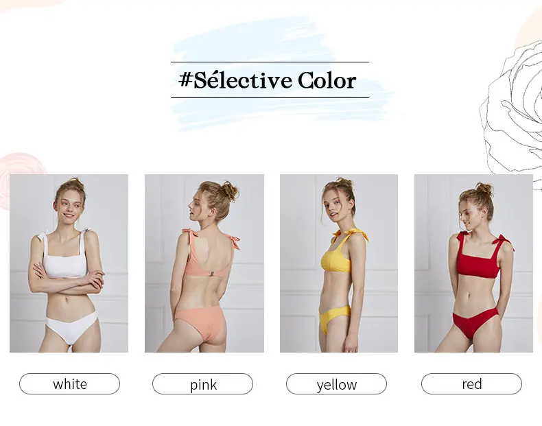This screenshot has height=426, width=542.
Task: Open the white swimsuit product photo
Action: 69,263
